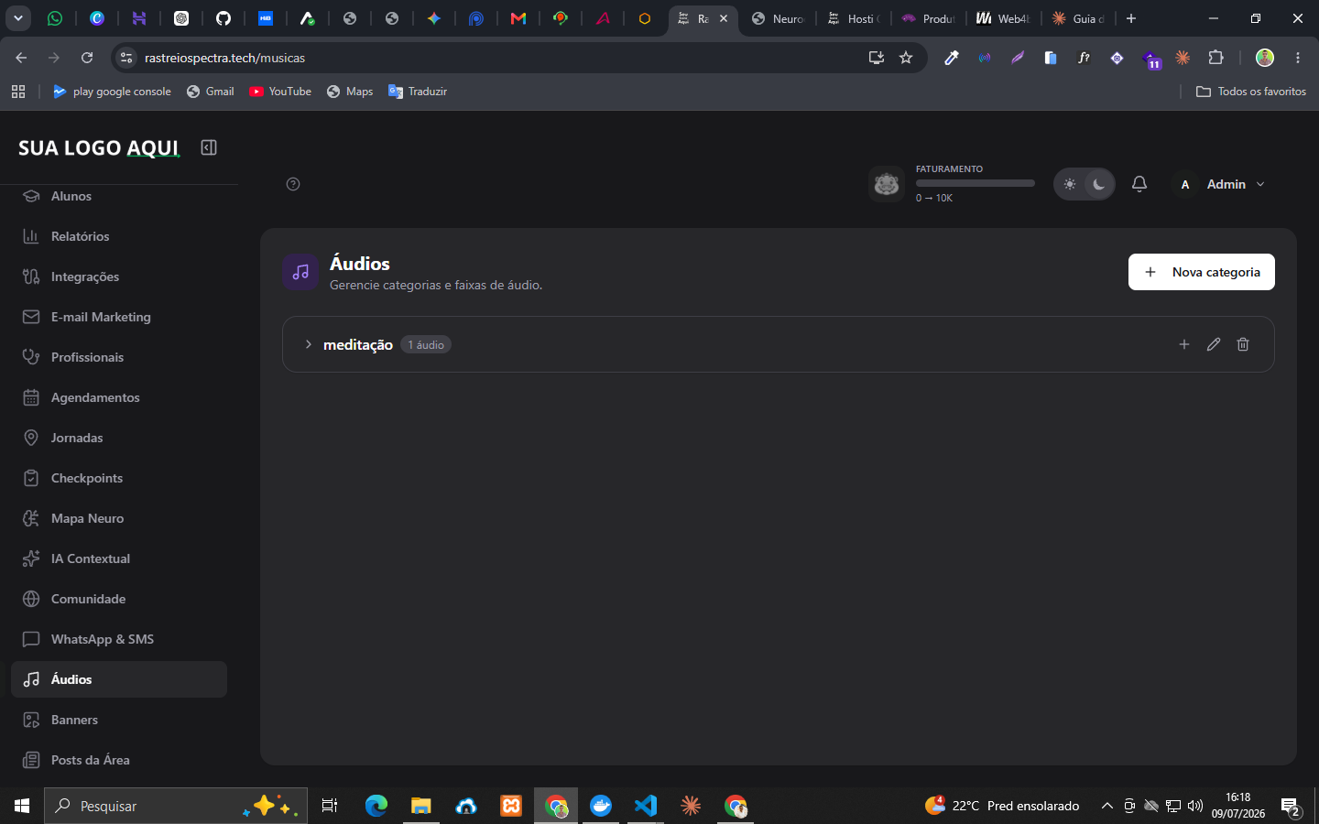Add audio to meditação with the plus icon
The image size is (1319, 824).
pyautogui.click(x=1184, y=344)
